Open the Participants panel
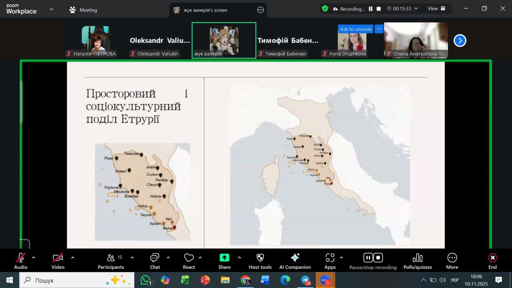Viewport: 512px width, 288px height. (111, 260)
